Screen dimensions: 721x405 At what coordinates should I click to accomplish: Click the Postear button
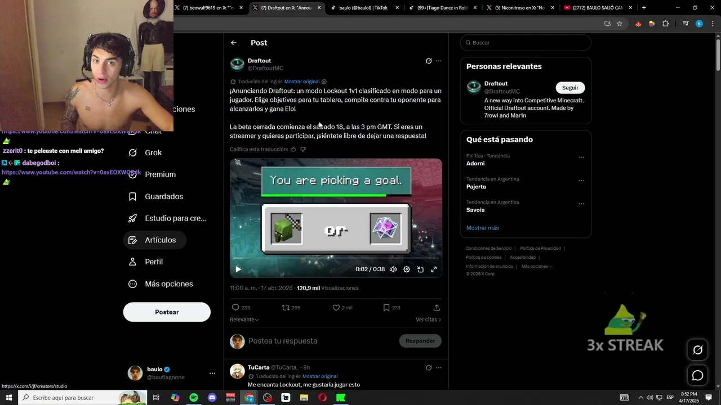tap(167, 312)
